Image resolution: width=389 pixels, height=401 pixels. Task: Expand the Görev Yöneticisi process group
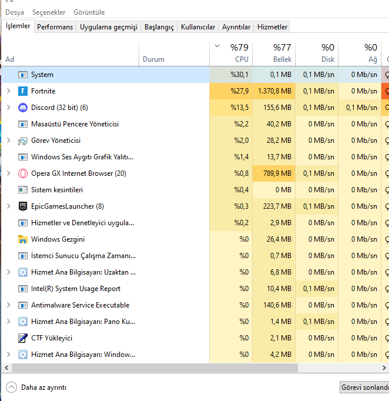pyautogui.click(x=8, y=141)
